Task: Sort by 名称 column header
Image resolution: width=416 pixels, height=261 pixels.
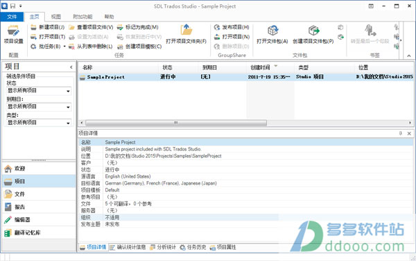Action: coord(119,67)
